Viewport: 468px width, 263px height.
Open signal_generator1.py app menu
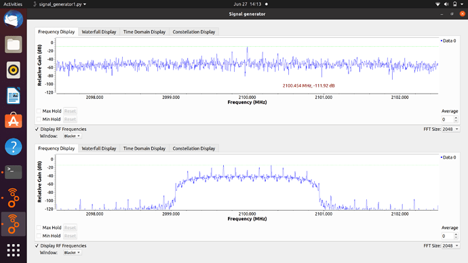[60, 4]
